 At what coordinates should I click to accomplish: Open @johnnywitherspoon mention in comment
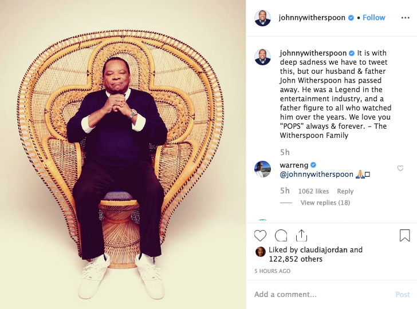tap(316, 175)
